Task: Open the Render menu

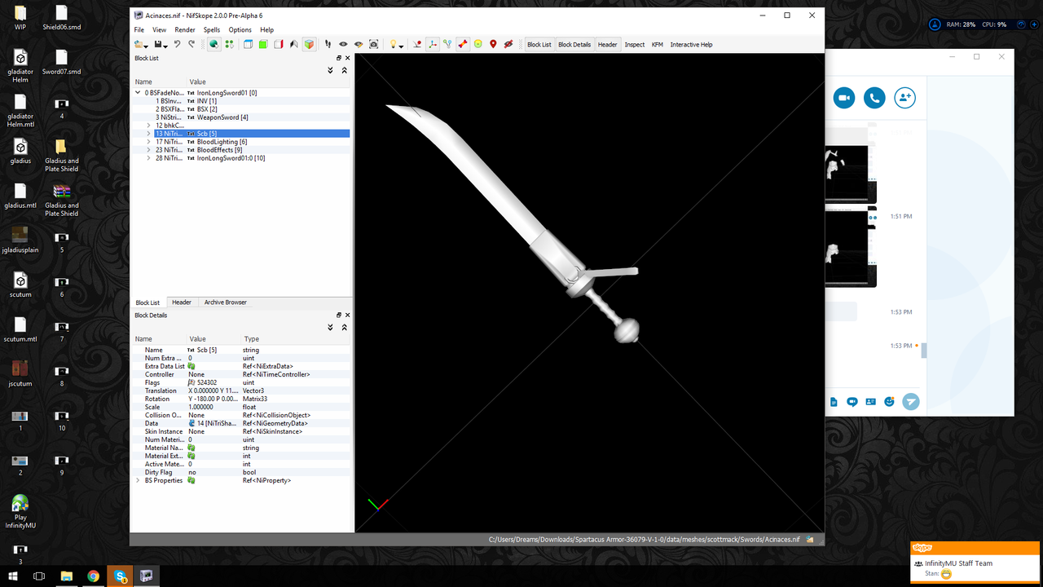Action: point(185,30)
